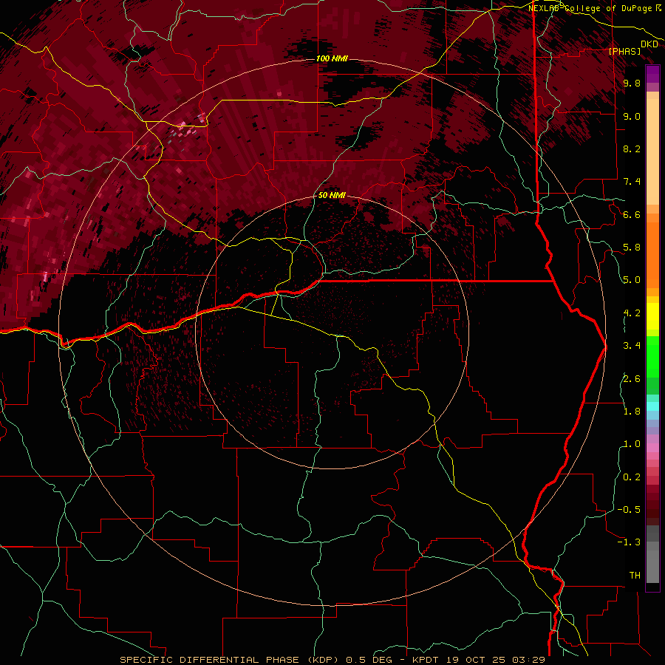665x665 pixels.
Task: Click the 1.8 scale value
Action: 632,412
